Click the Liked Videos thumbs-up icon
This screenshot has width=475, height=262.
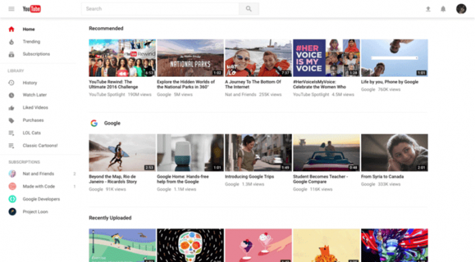(x=12, y=108)
